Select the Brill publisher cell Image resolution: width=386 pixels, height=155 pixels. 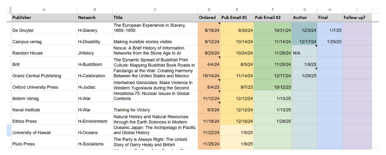coord(44,62)
